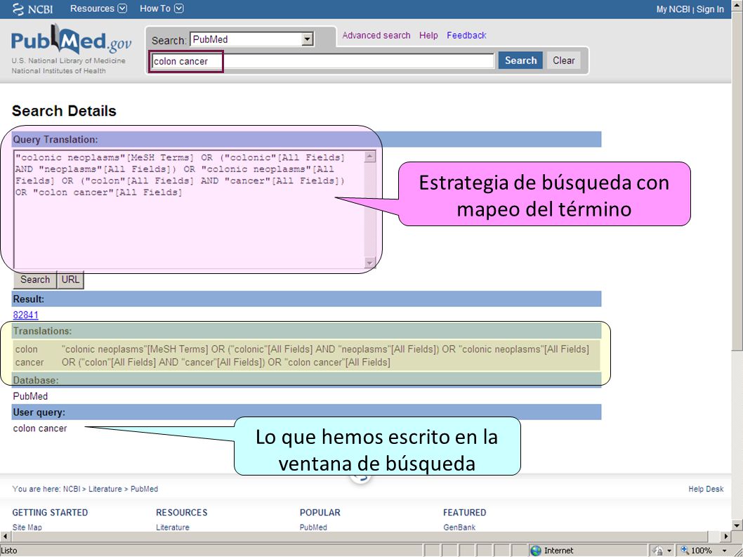743x557 pixels.
Task: Open PubMed breadcrumb link
Action: tap(144, 489)
